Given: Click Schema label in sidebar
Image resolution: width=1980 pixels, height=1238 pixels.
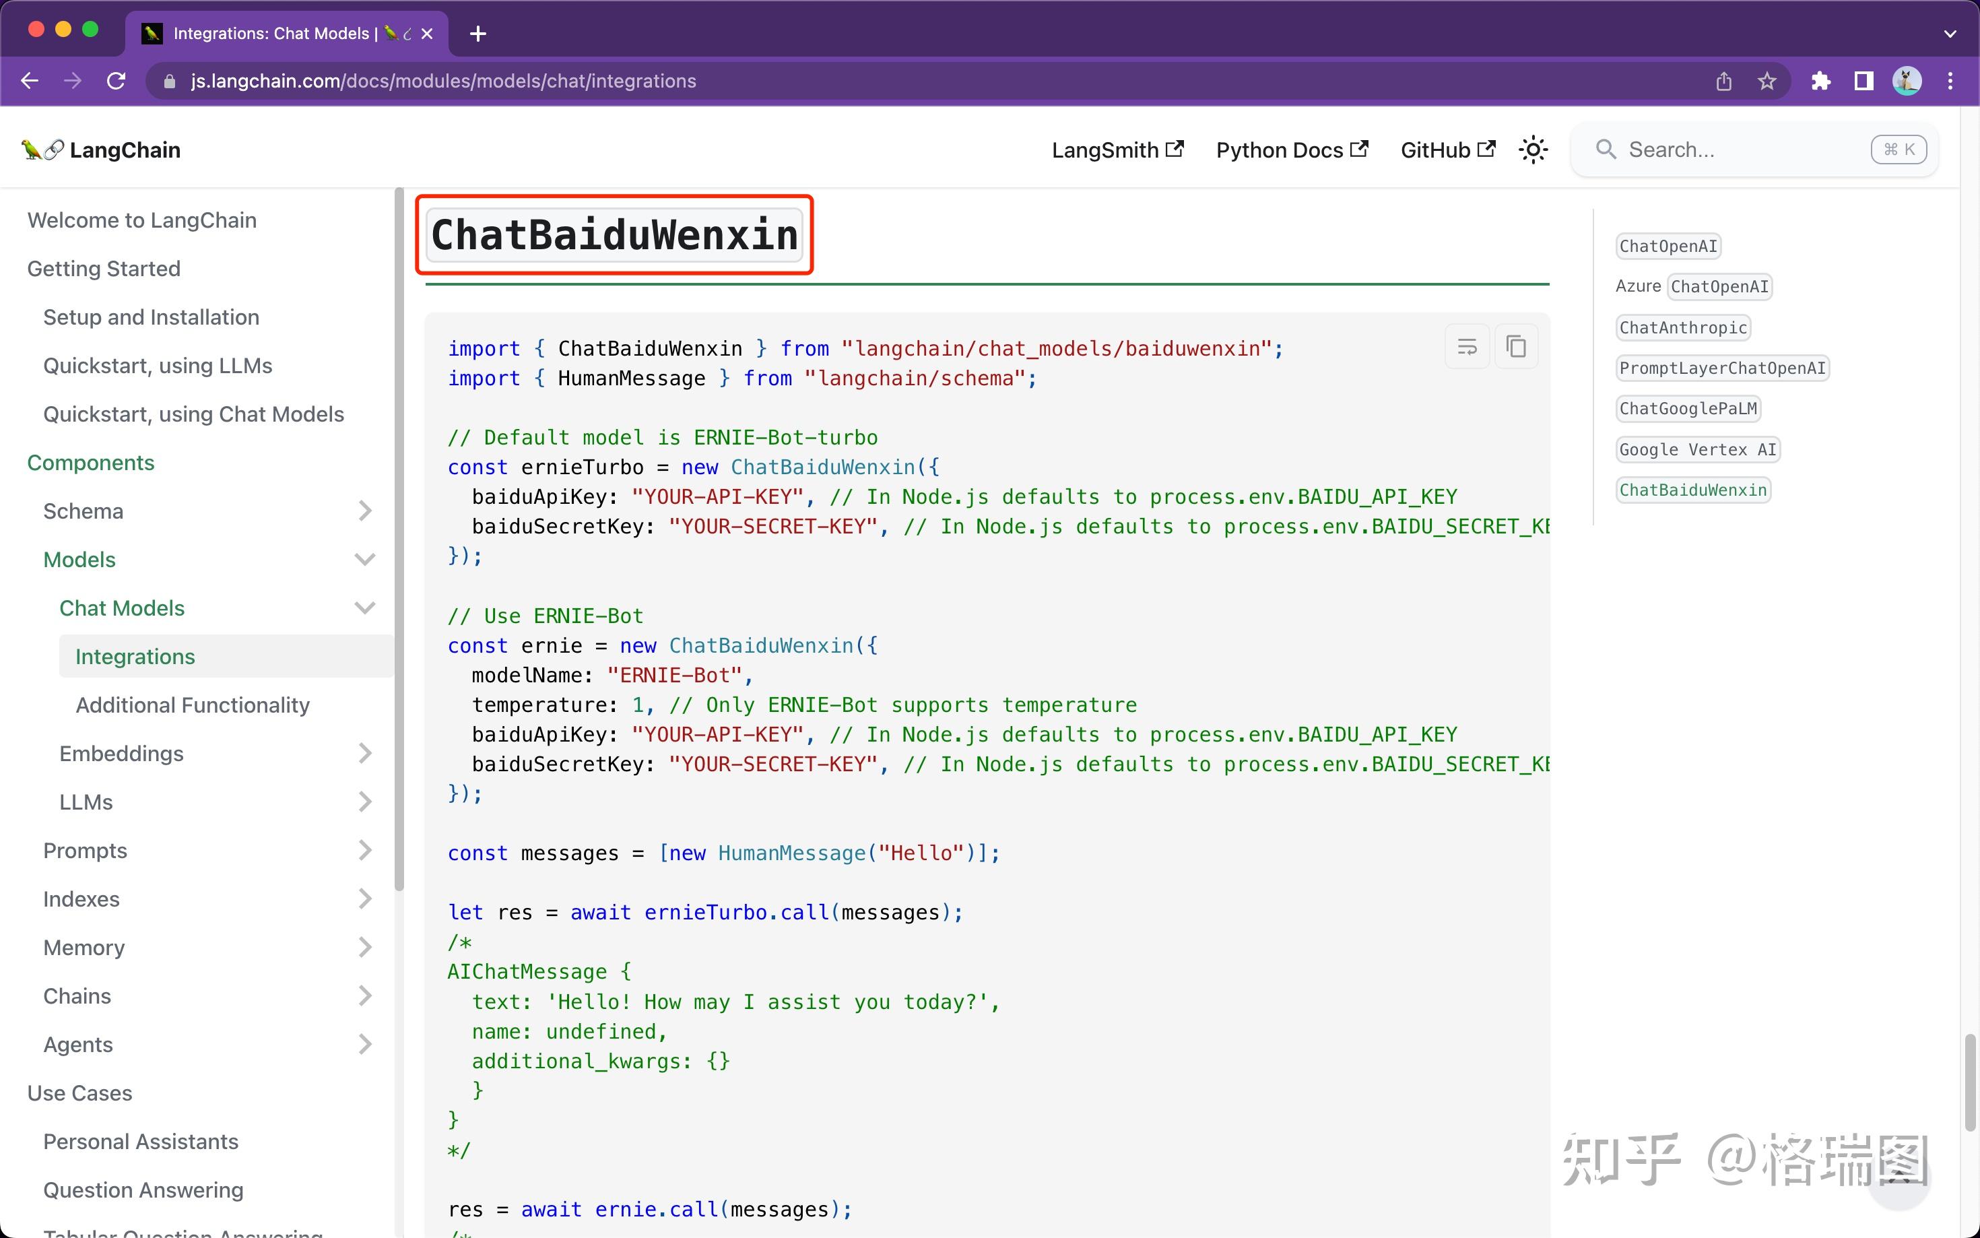Looking at the screenshot, I should point(84,511).
